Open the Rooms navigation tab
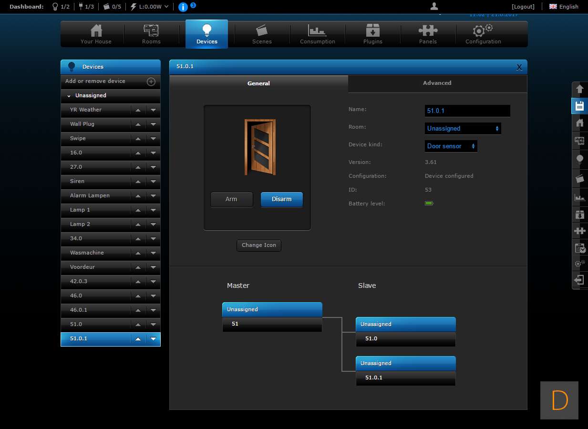This screenshot has height=429, width=588. [x=151, y=34]
